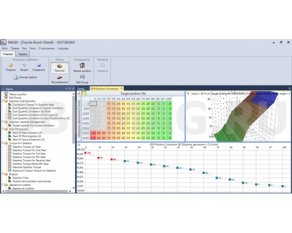The height and width of the screenshot is (233, 292).
Task: Close the Карты panel
Action: click(73, 89)
